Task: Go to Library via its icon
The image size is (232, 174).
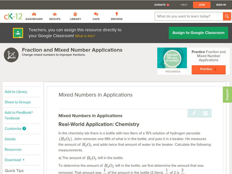Action: coord(75,14)
